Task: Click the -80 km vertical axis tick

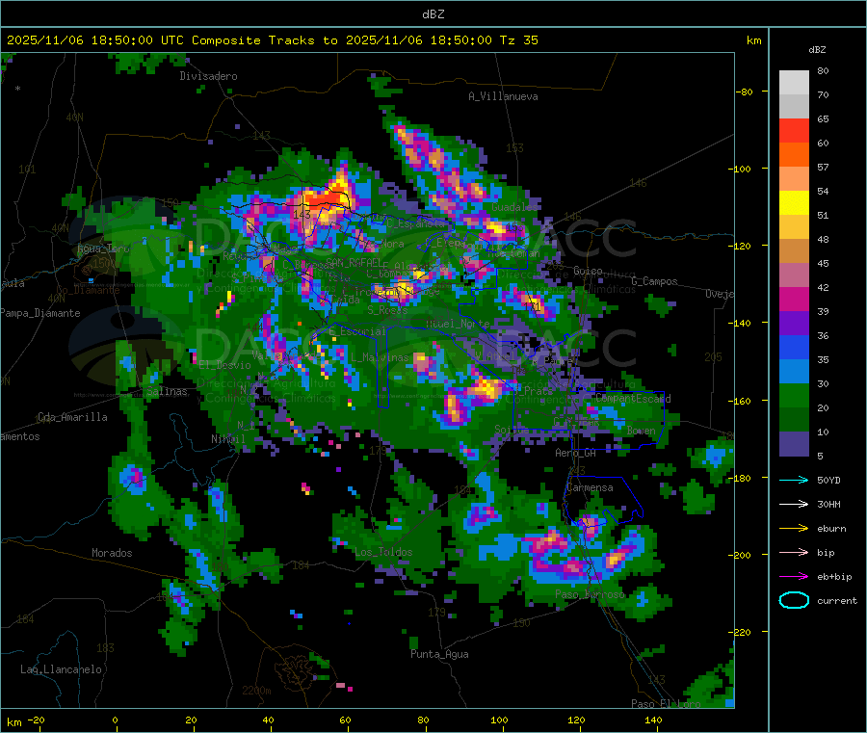Action: click(x=745, y=92)
